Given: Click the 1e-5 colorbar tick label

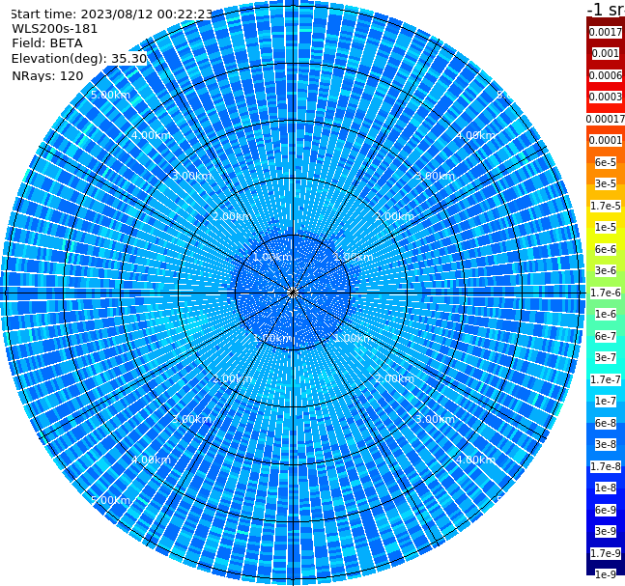Looking at the screenshot, I should pos(606,227).
